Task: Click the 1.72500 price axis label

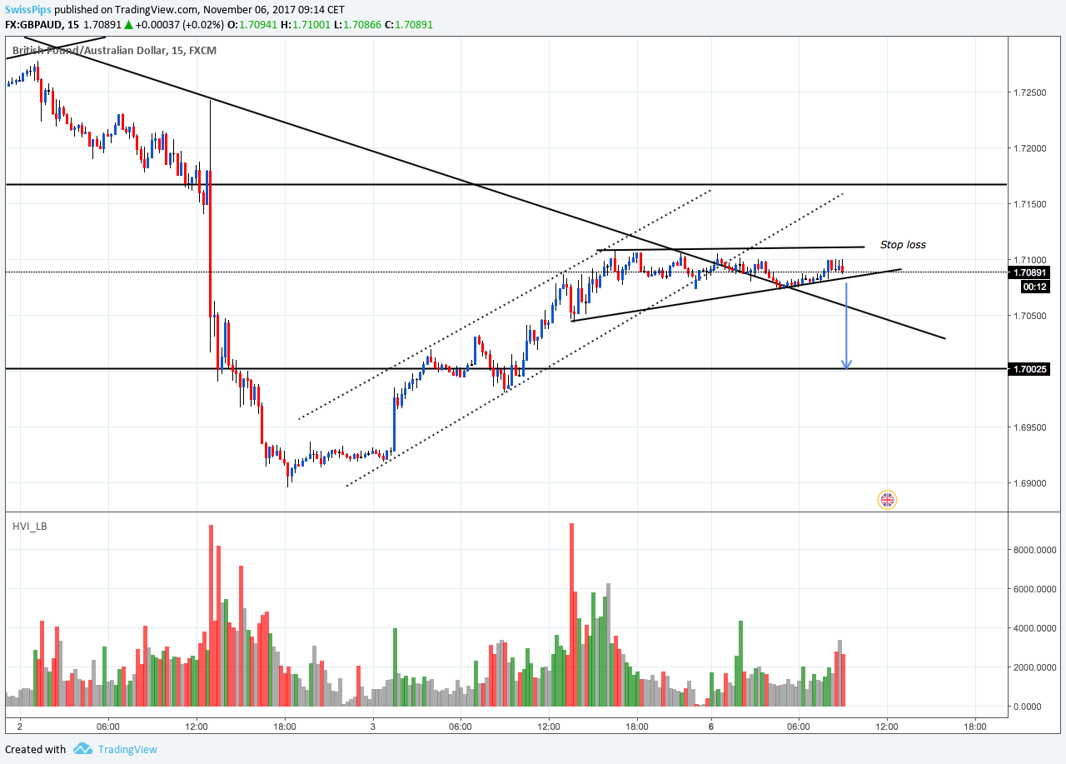Action: (1031, 92)
